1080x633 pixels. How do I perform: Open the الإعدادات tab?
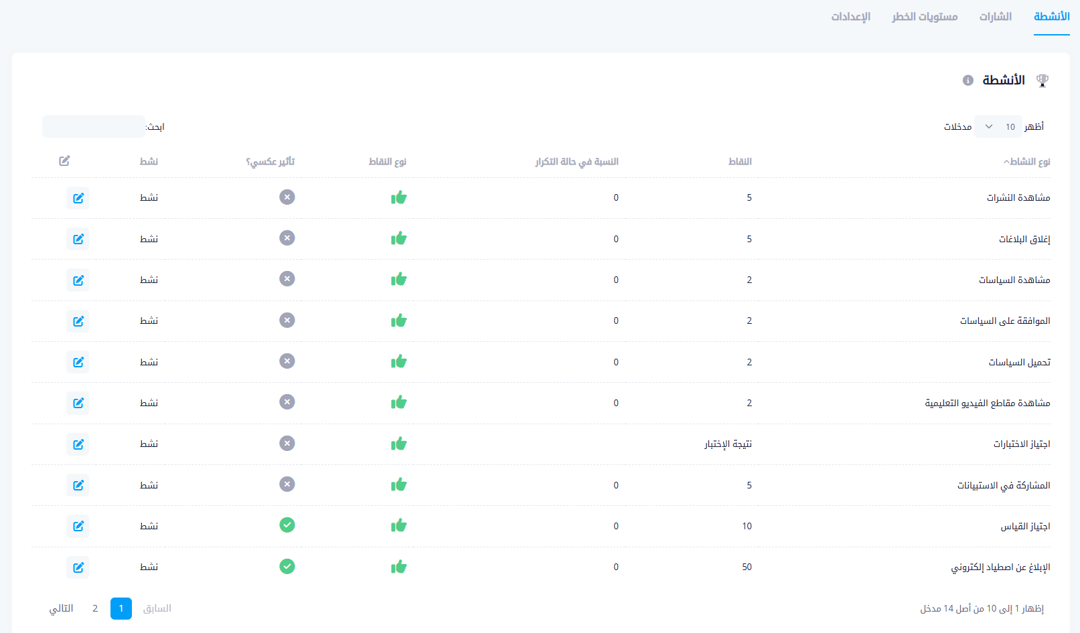click(850, 17)
